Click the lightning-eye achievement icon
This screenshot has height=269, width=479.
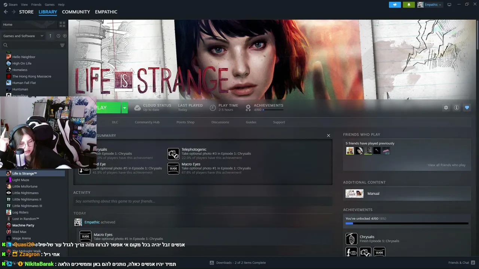point(351,253)
